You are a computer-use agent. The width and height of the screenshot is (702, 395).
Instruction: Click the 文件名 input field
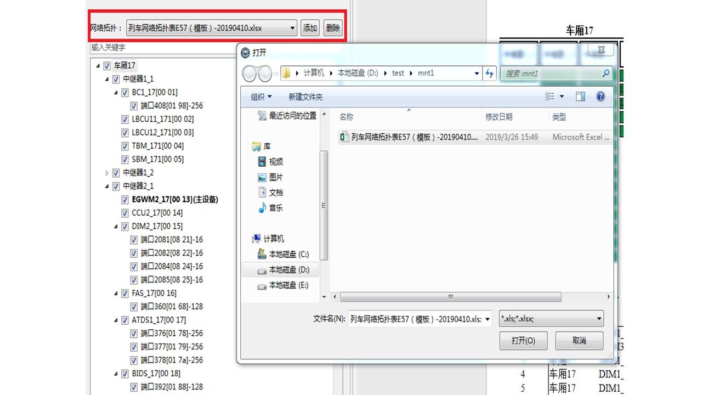point(416,319)
